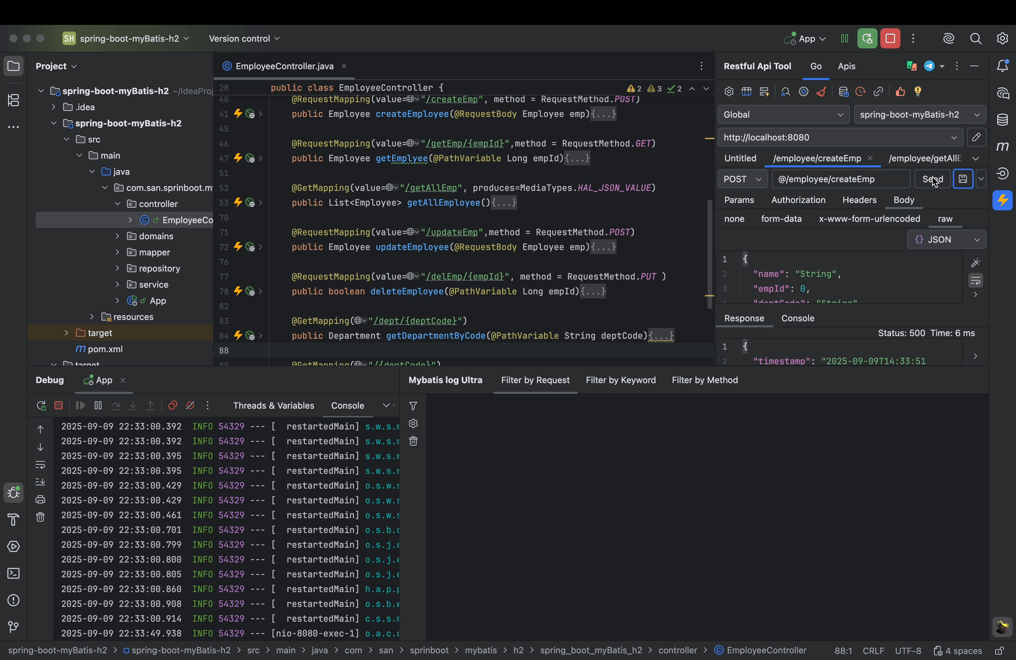Click the blue Telegram icon
The height and width of the screenshot is (660, 1016).
point(929,66)
